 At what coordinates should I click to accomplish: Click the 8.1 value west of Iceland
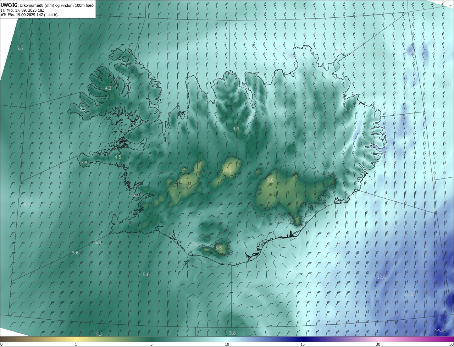[x=27, y=204]
